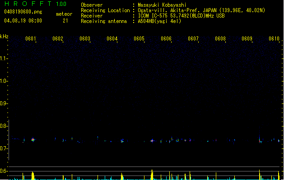Click the meteor echo near 0605 and a half

[x=152, y=141]
